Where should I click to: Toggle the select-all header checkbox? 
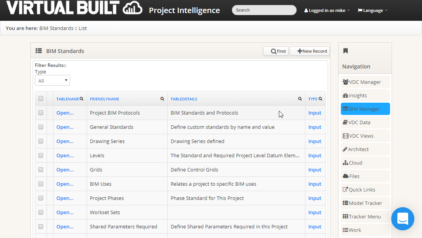41,98
